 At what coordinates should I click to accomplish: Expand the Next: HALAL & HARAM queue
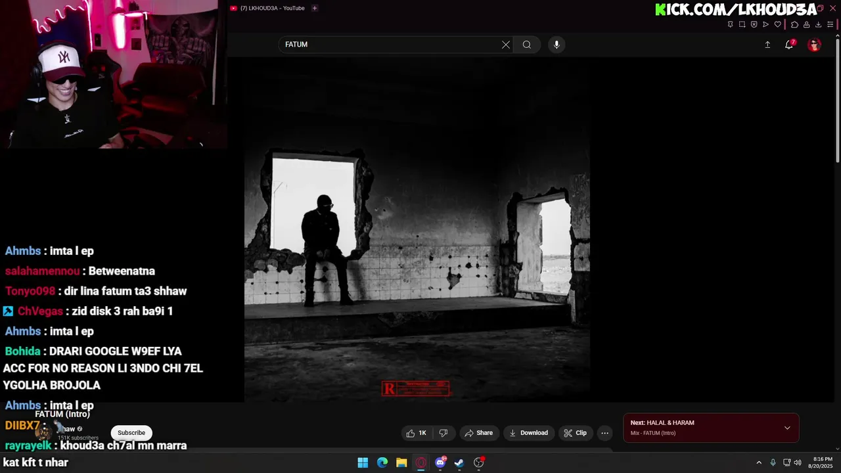click(787, 428)
